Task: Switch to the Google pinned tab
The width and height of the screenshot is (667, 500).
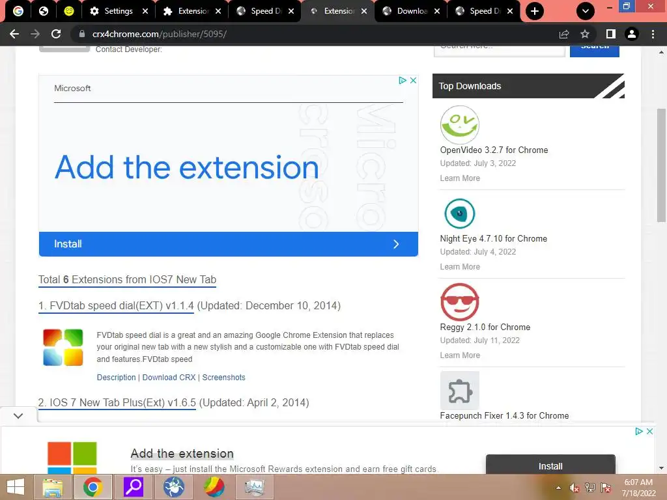Action: click(x=18, y=11)
